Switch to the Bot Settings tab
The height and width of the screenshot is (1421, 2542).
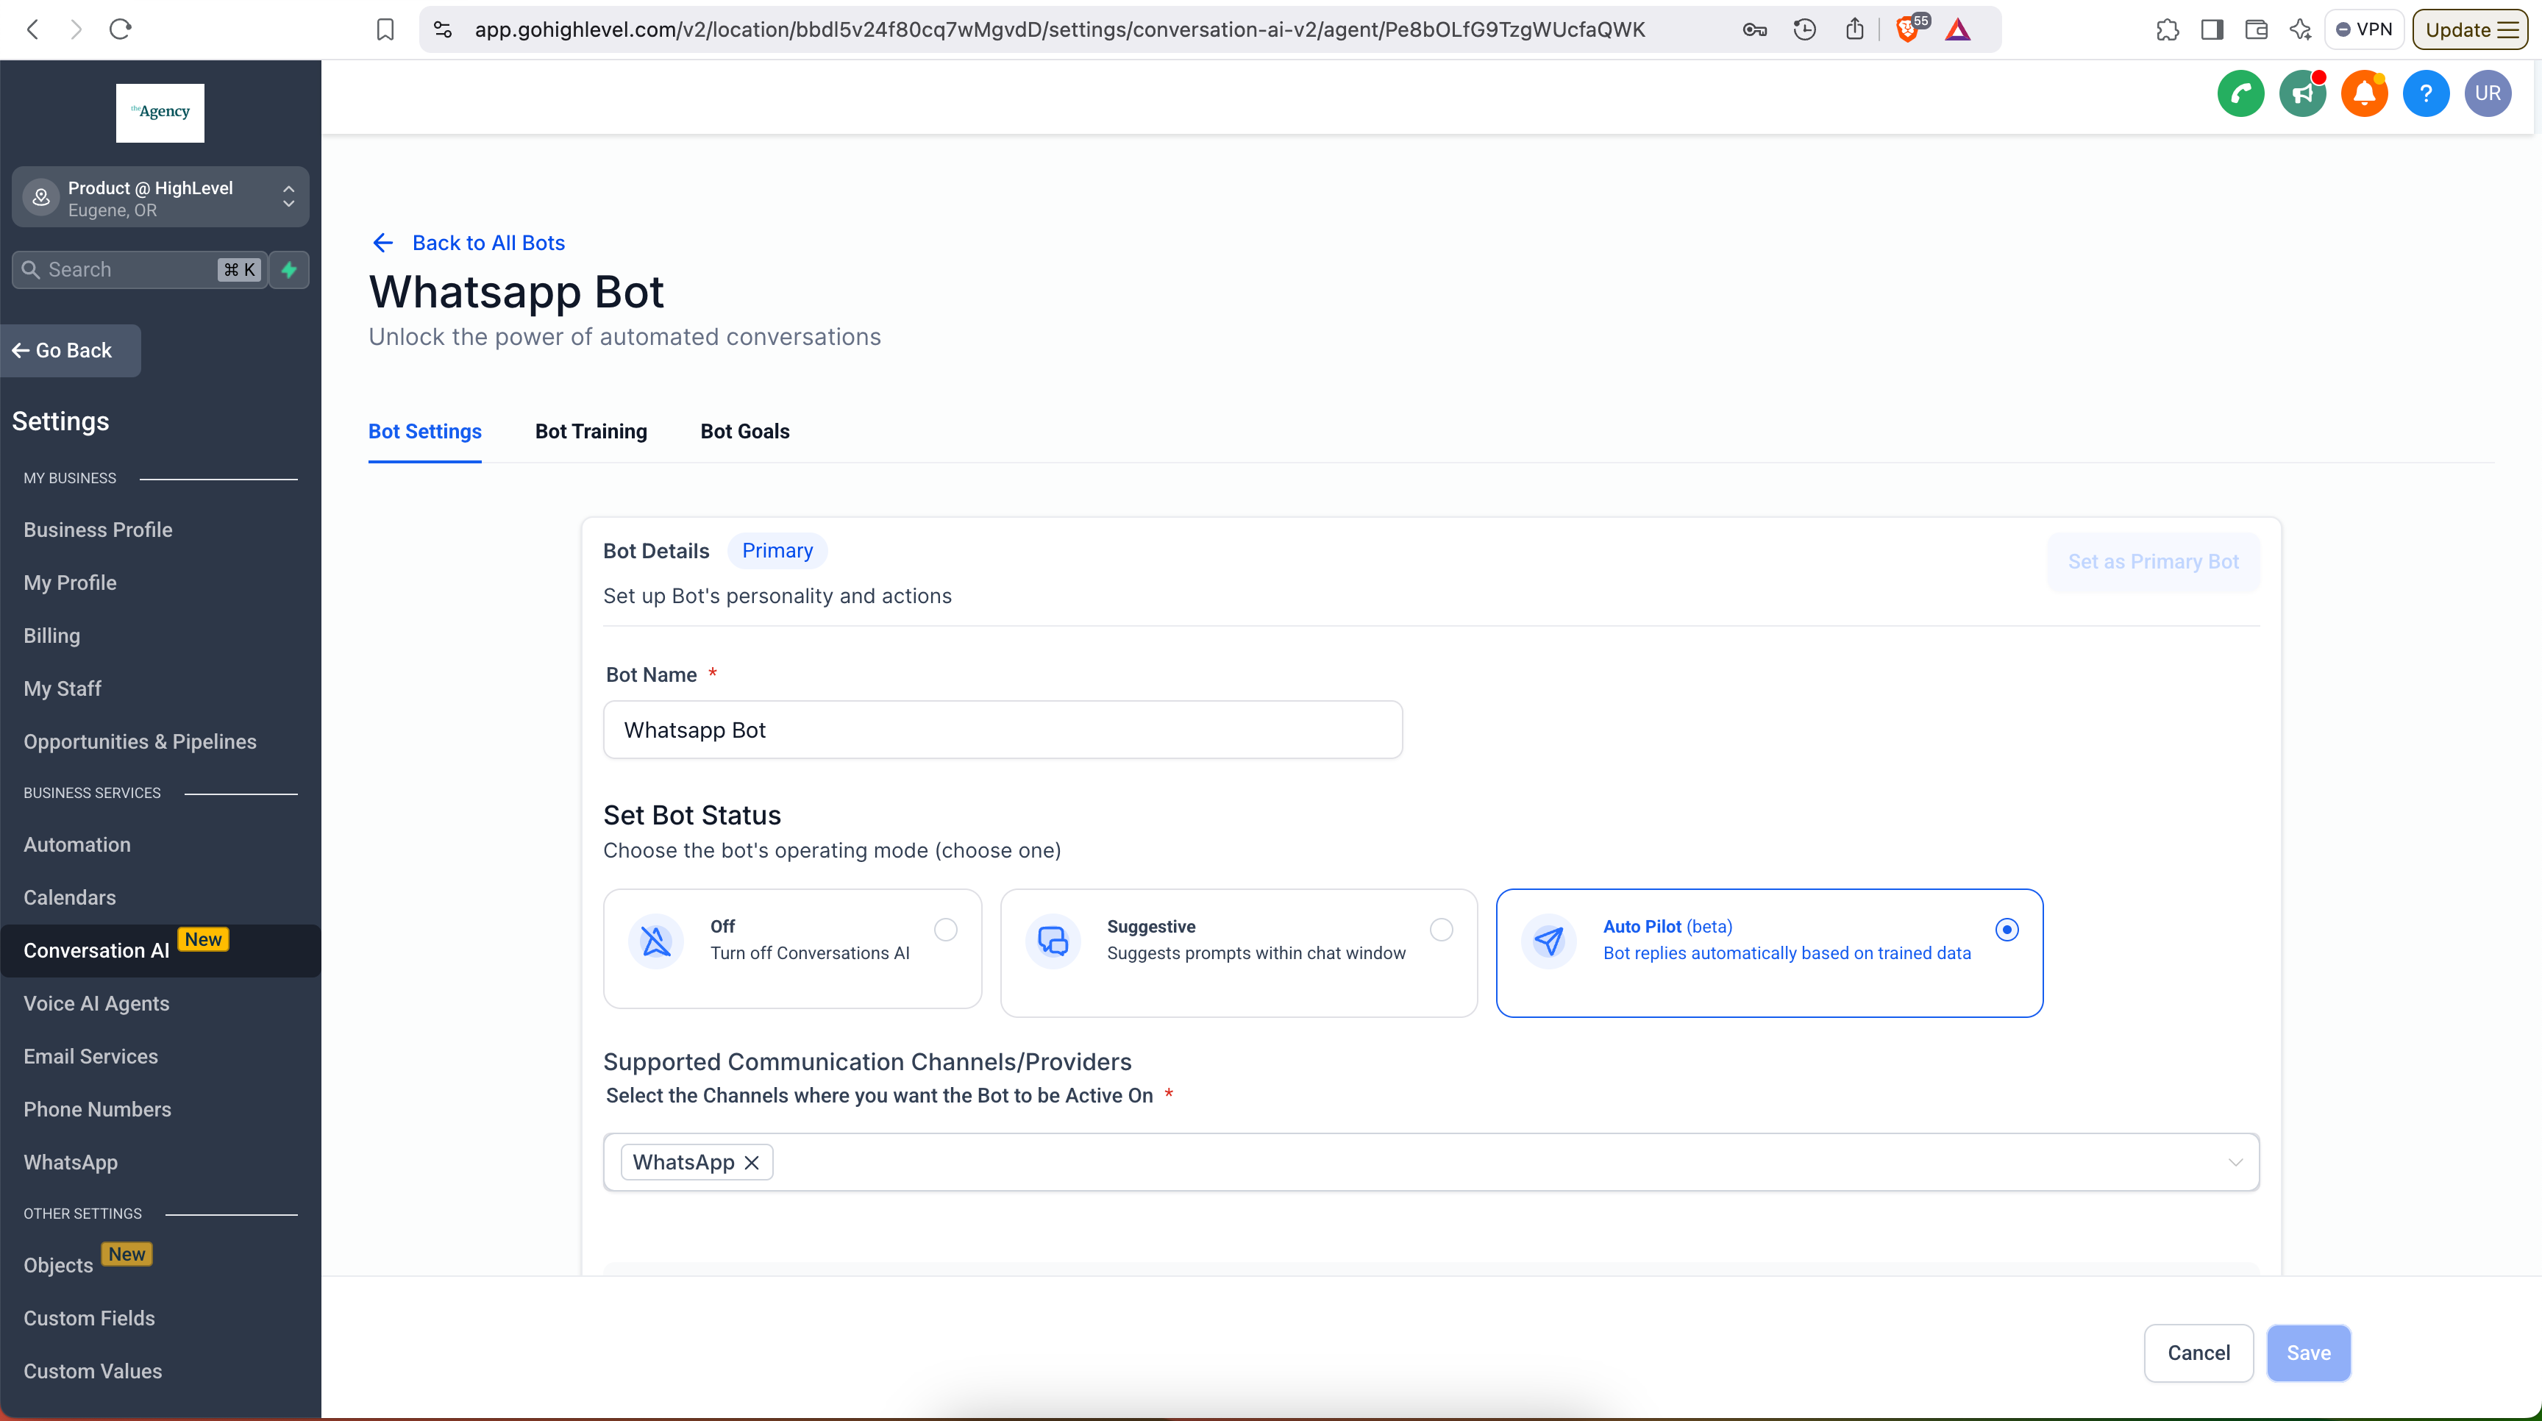tap(424, 431)
